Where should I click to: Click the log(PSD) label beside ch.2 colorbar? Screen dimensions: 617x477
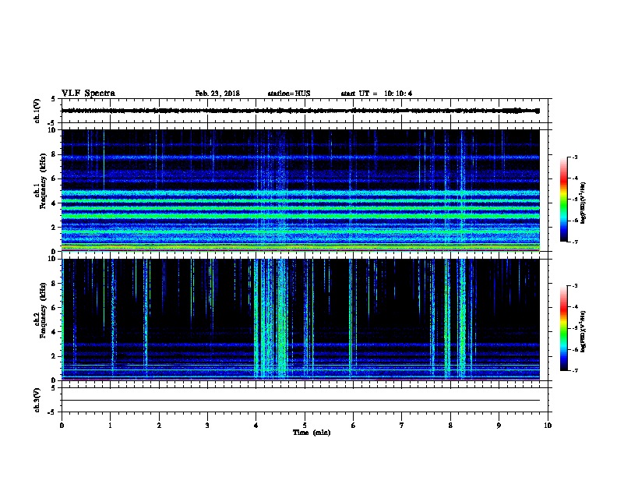click(x=584, y=331)
